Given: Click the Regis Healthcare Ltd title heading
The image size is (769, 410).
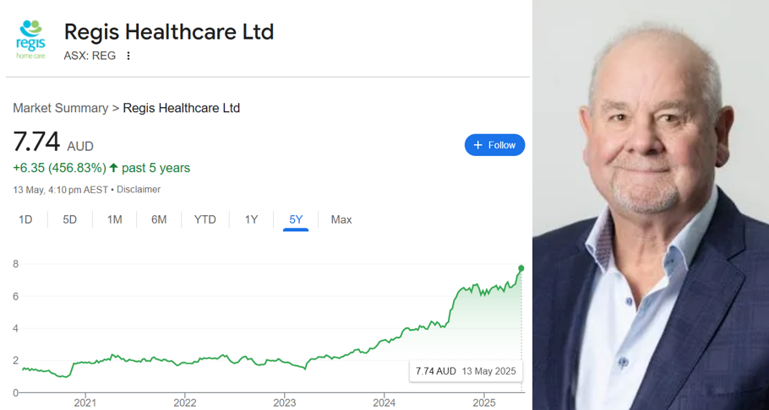Looking at the screenshot, I should coord(169,32).
